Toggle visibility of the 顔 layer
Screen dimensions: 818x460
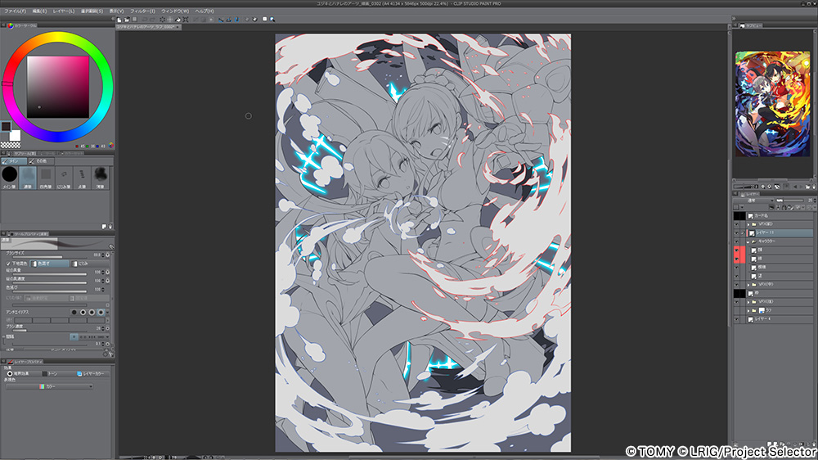[x=737, y=250]
